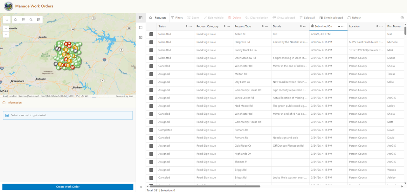Zoom in on the map with plus
Viewport: 407px width, 192px height.
(6, 29)
